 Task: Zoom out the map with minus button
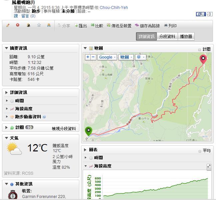[93, 57]
